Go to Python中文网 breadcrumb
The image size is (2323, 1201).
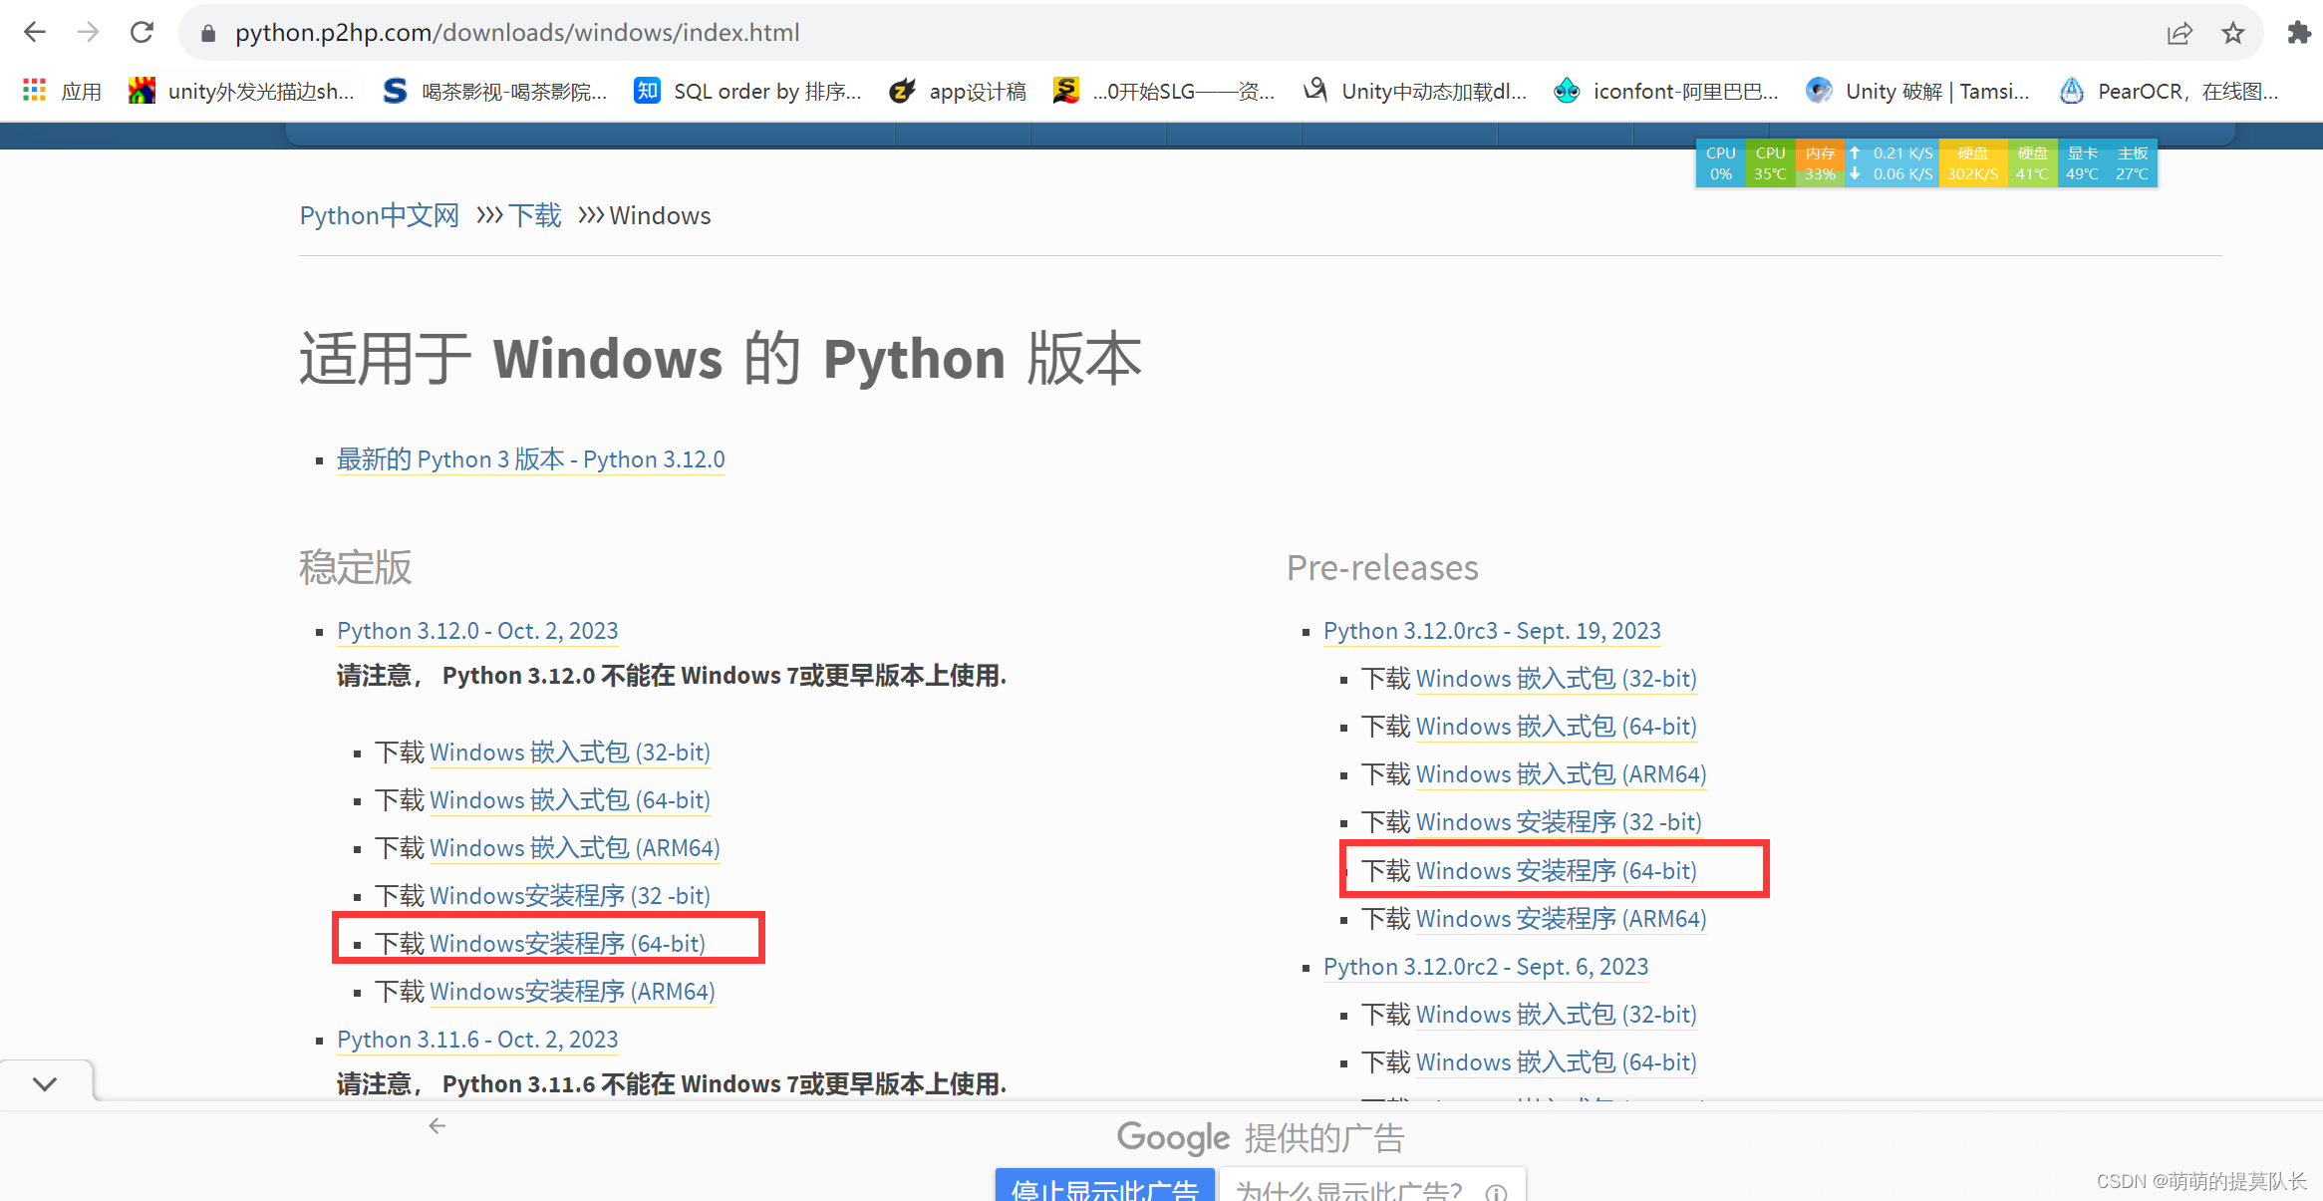[379, 216]
